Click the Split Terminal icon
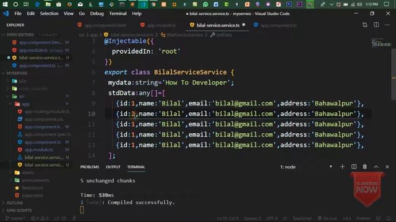The image size is (396, 222). coord(353,166)
